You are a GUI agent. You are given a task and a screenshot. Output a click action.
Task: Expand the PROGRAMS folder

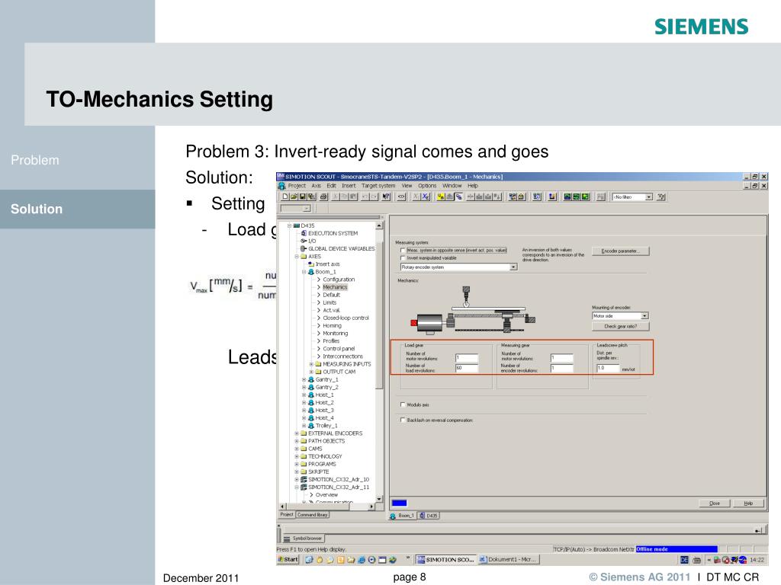(297, 464)
